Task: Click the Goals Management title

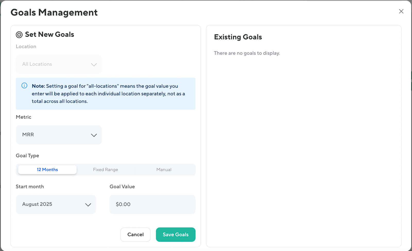Action: pyautogui.click(x=54, y=12)
